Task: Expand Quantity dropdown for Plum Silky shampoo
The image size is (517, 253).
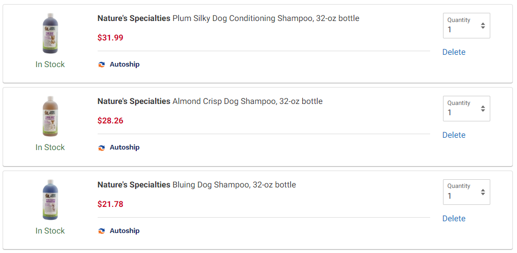Action: [x=466, y=26]
